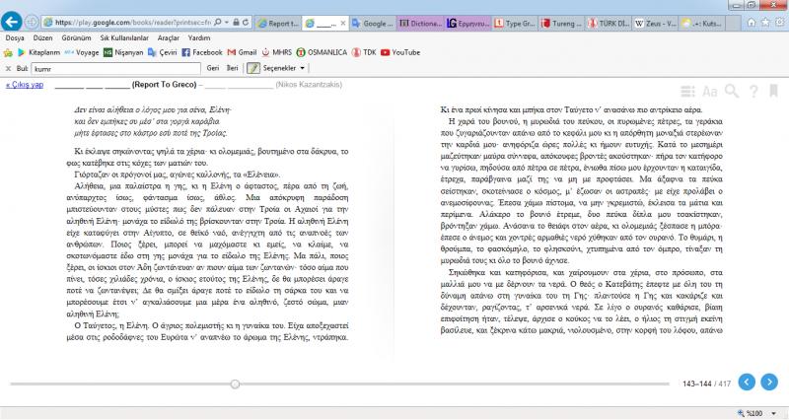789x420 pixels.
Task: Open the search-in-book magnifier
Action: [732, 91]
